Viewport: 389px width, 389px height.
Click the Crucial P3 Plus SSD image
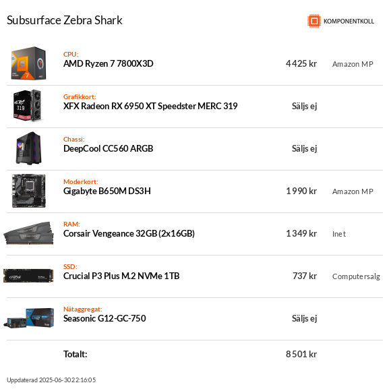tap(28, 276)
